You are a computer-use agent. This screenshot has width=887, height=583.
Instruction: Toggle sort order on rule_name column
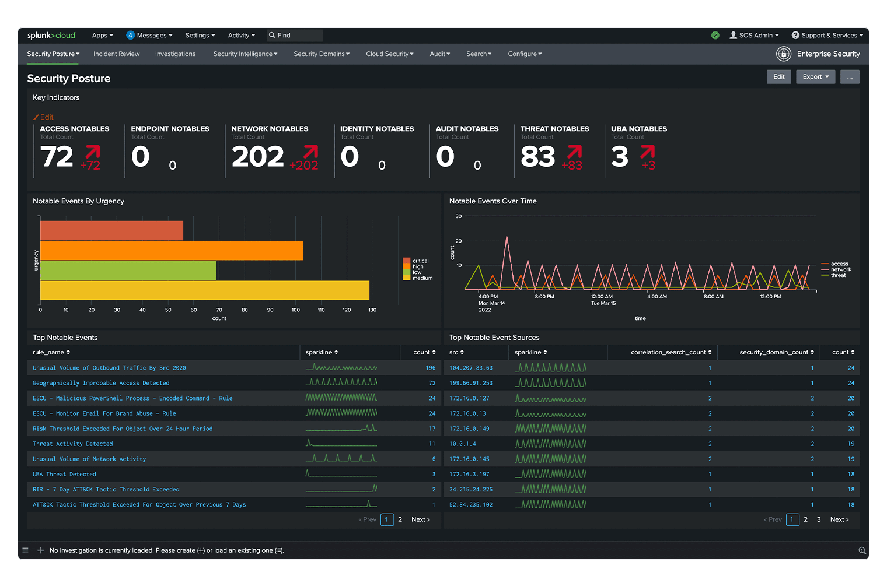point(68,352)
